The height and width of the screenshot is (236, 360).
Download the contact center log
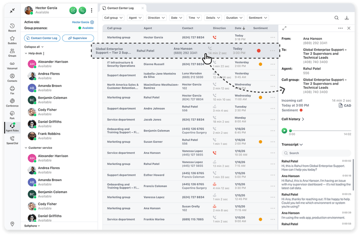coord(347,18)
